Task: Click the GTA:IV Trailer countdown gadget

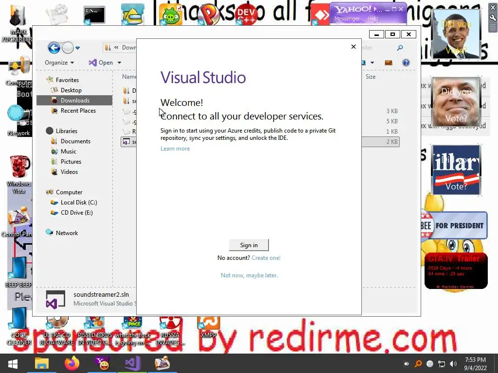Action: [456, 271]
